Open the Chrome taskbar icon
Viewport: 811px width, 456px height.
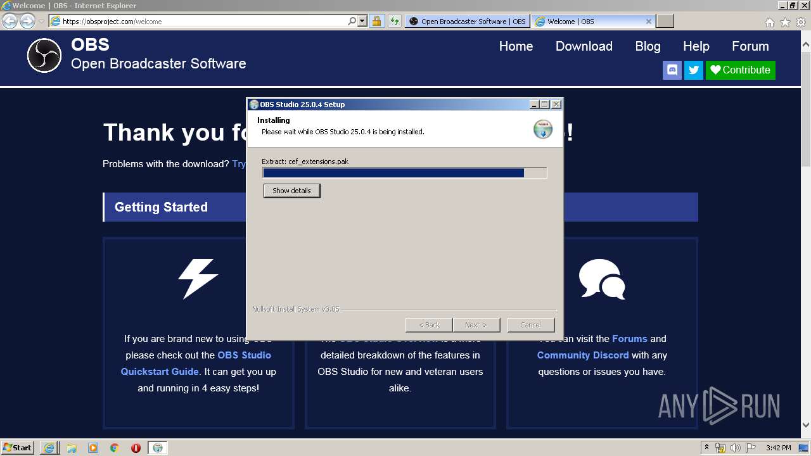[x=114, y=448]
